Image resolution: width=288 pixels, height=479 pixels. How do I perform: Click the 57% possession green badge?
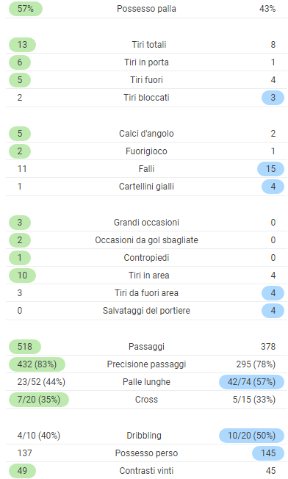pyautogui.click(x=26, y=9)
